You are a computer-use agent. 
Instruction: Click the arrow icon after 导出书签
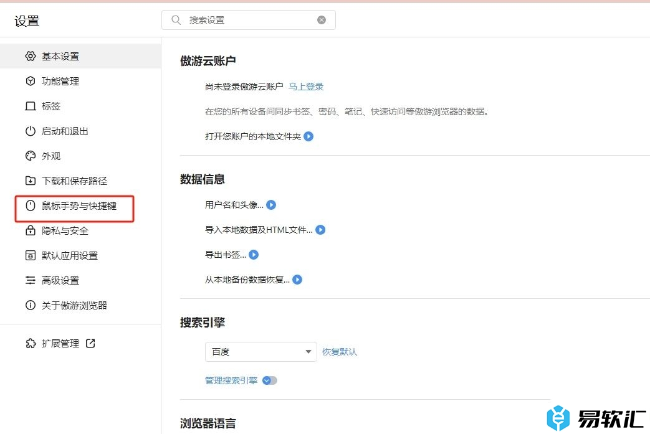tap(254, 255)
